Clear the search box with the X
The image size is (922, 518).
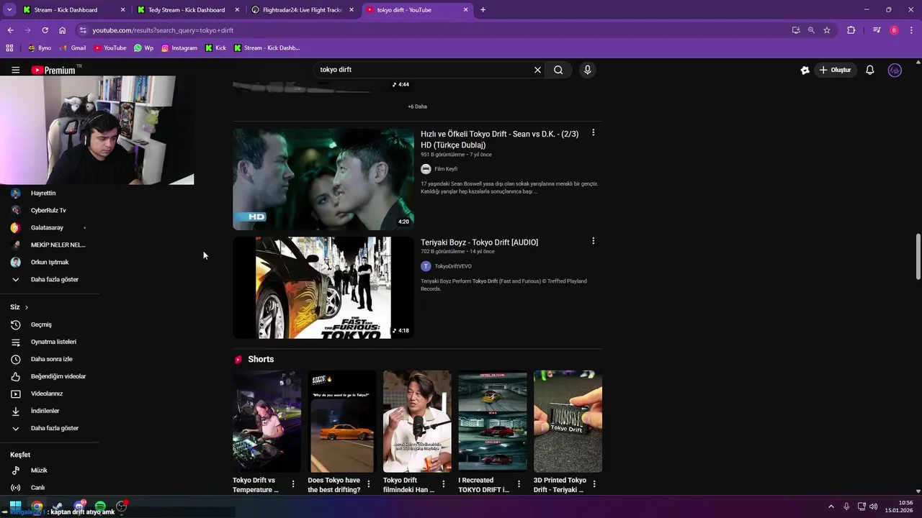pos(537,70)
